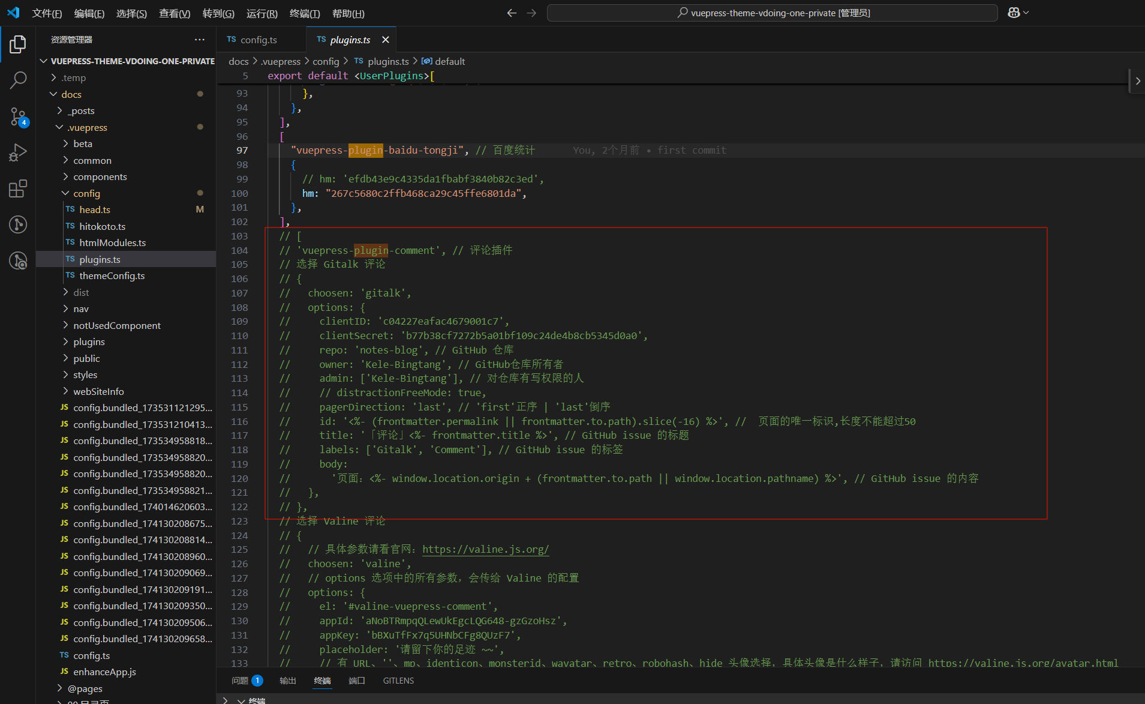Image resolution: width=1145 pixels, height=704 pixels.
Task: Open the 终端(T) menu
Action: (x=305, y=13)
